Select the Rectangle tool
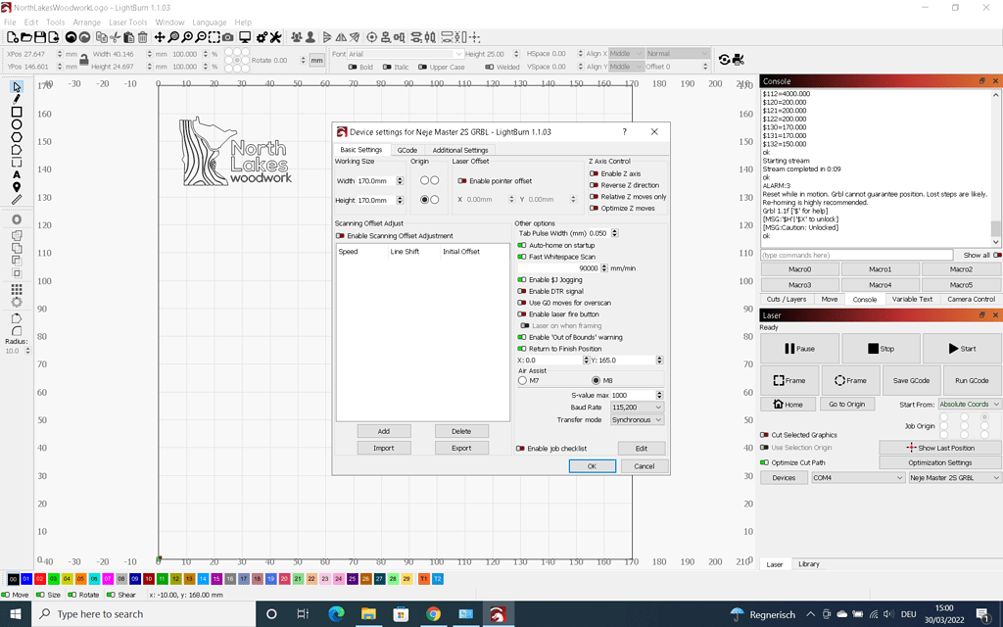 17,112
